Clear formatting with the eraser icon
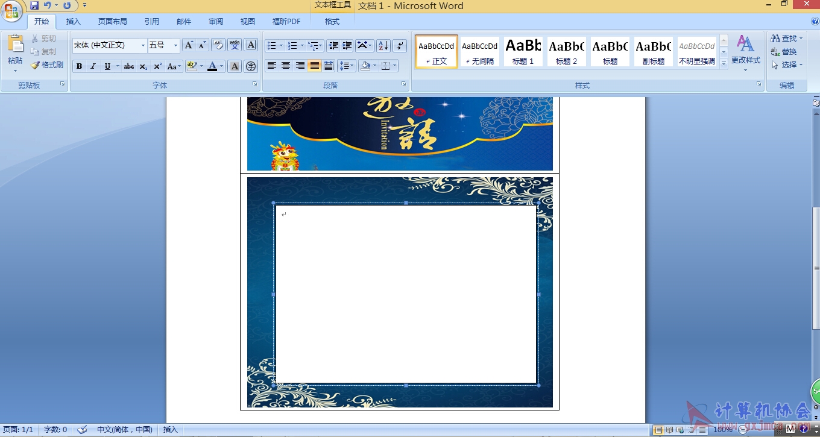This screenshot has width=820, height=437. 218,45
